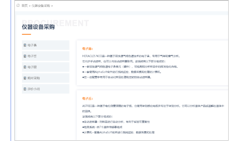The image size is (242, 141).
Task: Go to 首页 via the breadcrumb link
Action: 24,6
